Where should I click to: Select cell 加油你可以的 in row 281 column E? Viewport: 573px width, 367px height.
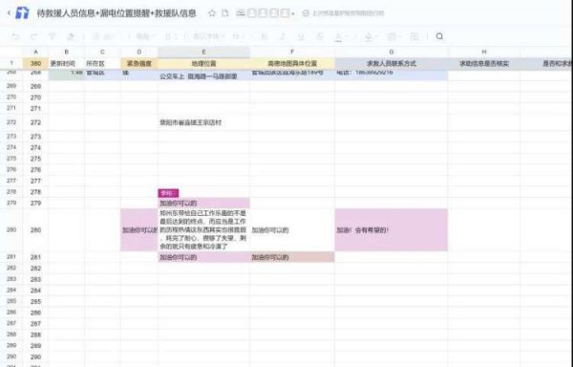pyautogui.click(x=204, y=257)
